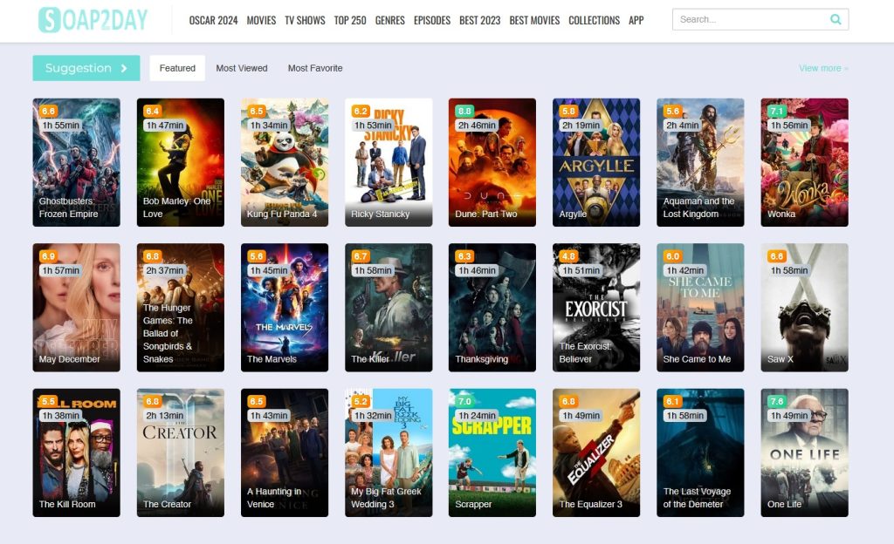Viewport: 894px width, 544px height.
Task: Open the Top 250 list
Action: tap(350, 20)
